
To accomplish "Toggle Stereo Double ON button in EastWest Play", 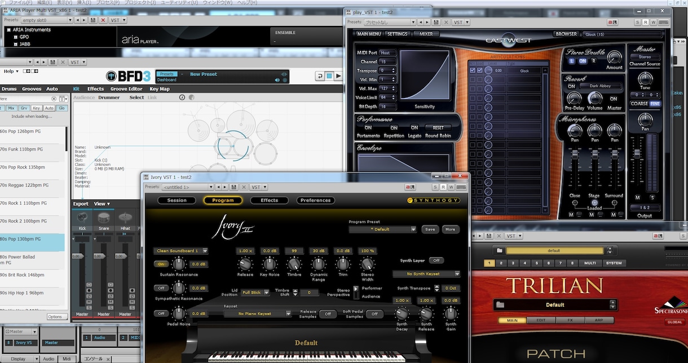I will (x=582, y=61).
